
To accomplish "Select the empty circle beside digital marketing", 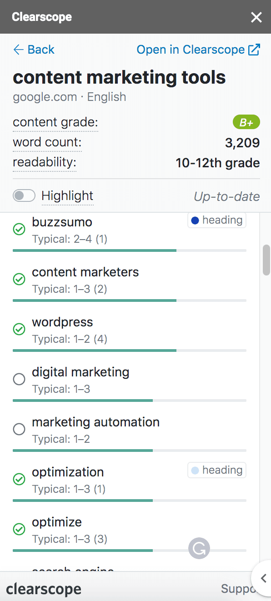I will tap(19, 379).
